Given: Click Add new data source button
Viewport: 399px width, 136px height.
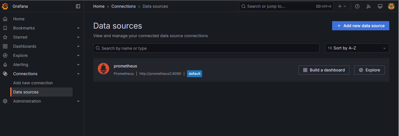Looking at the screenshot, I should pos(360,26).
